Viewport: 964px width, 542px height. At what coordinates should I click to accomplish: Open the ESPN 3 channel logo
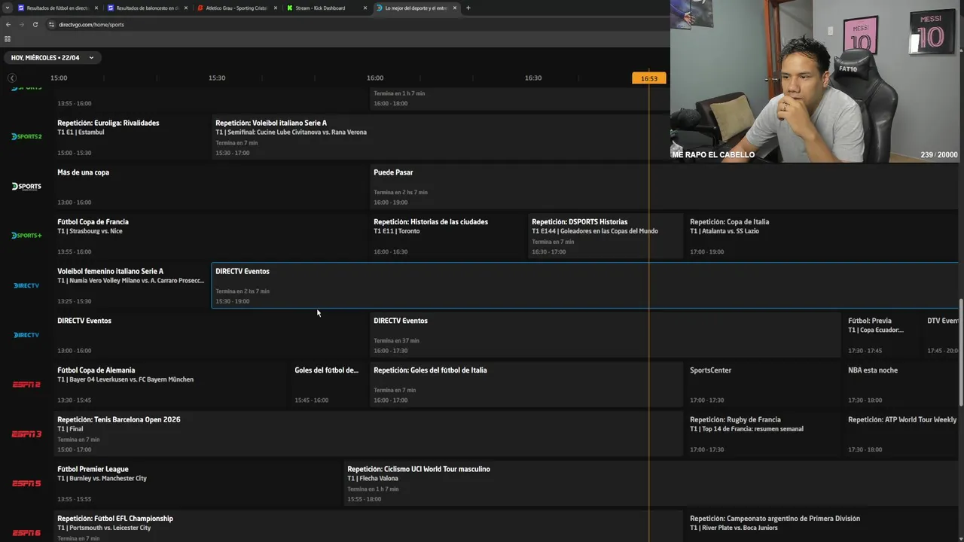tap(26, 434)
